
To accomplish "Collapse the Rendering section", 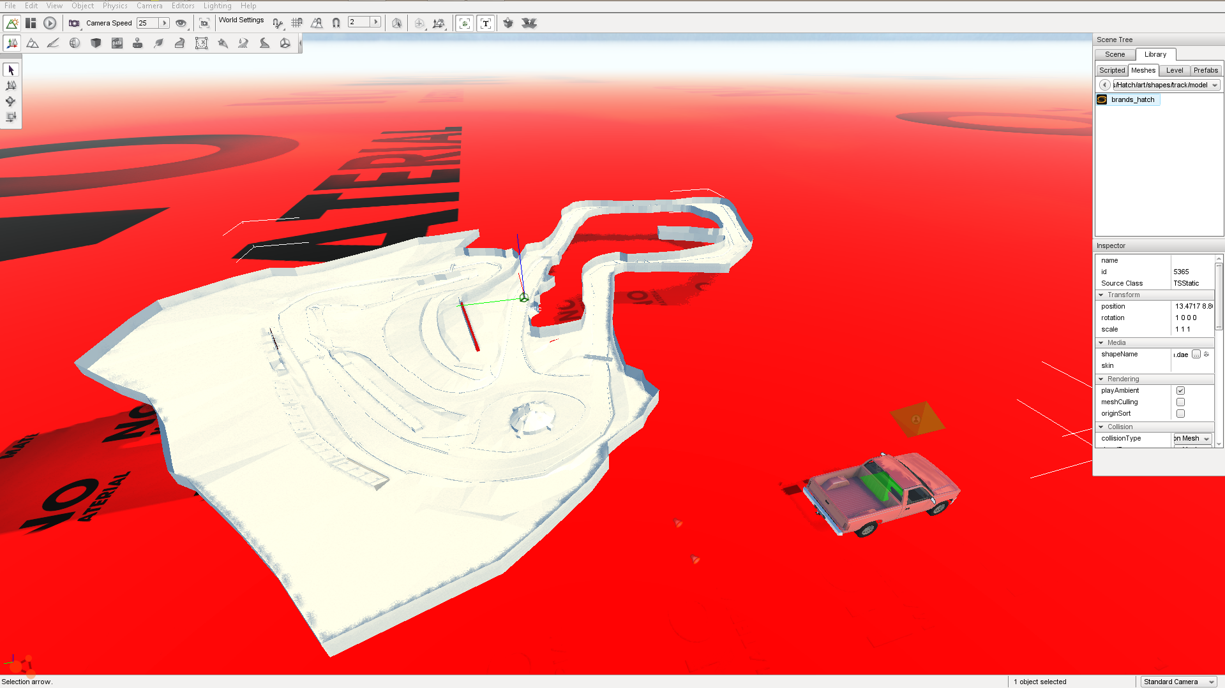I will (1101, 379).
